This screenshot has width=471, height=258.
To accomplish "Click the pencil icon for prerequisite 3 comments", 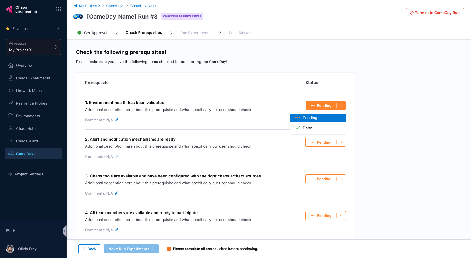I will [x=116, y=193].
